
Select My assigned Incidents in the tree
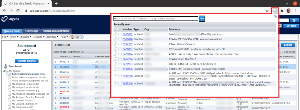click(25, 87)
